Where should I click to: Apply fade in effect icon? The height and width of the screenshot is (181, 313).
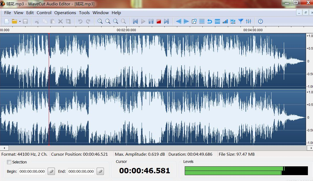coord(179,21)
